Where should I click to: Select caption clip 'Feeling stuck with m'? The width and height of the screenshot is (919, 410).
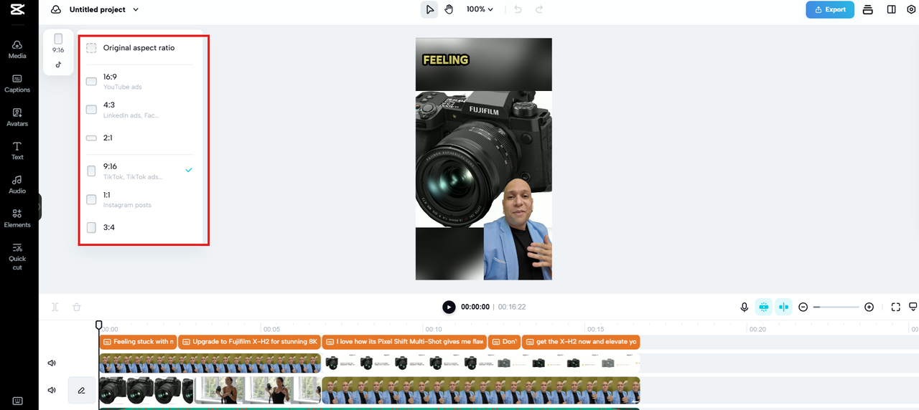pyautogui.click(x=139, y=342)
